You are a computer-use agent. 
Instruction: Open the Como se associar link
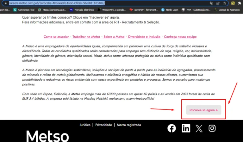coord(56,37)
